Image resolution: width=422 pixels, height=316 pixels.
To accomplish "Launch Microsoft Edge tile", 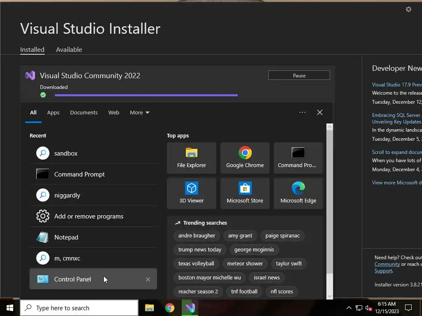I will click(x=298, y=193).
